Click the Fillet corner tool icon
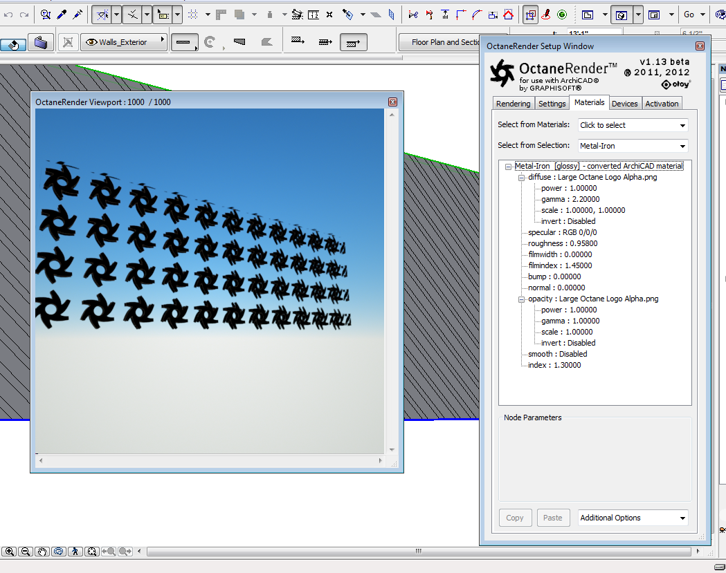 click(x=461, y=15)
